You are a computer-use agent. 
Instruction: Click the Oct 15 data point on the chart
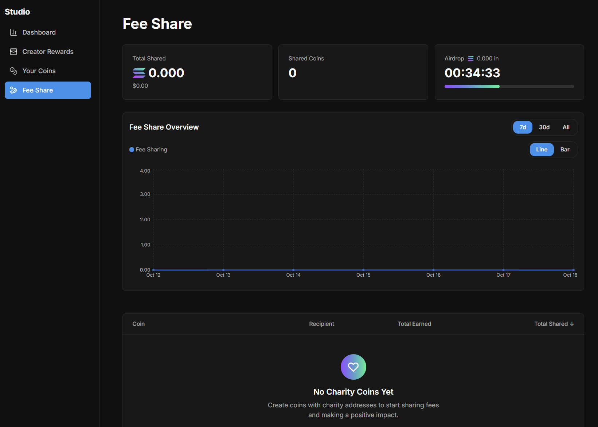363,270
